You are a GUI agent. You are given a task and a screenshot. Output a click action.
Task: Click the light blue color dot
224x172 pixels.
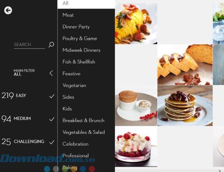pos(47,169)
